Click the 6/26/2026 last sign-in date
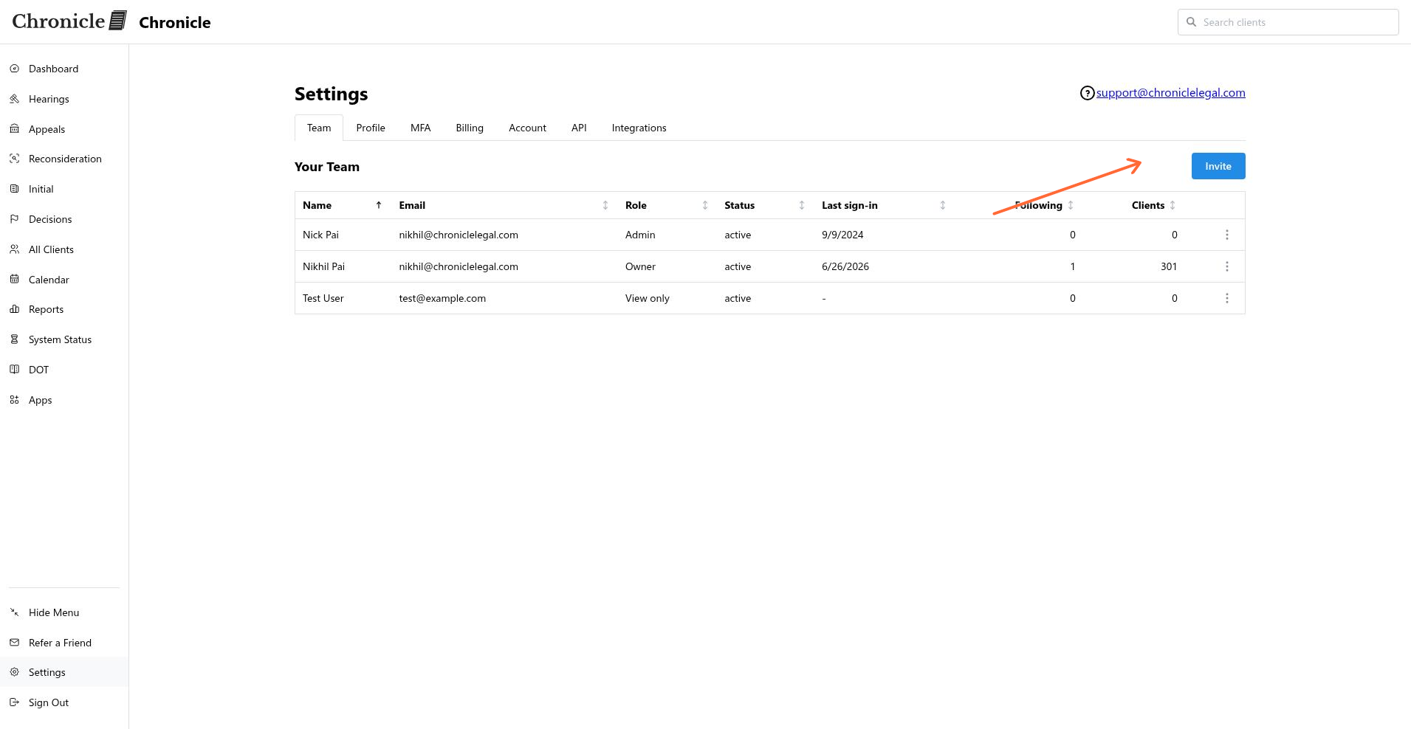 tap(845, 266)
